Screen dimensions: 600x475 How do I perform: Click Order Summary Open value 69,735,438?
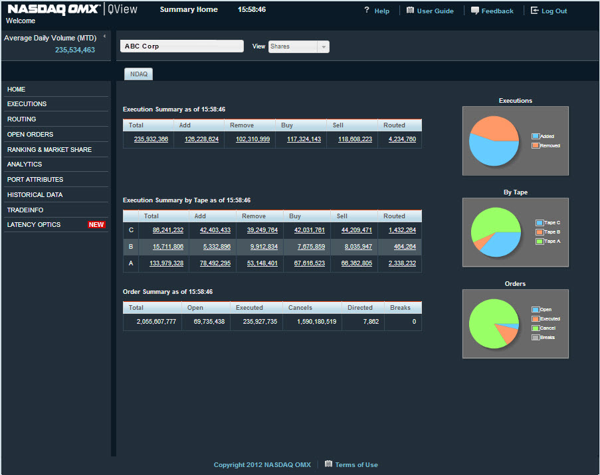[209, 322]
